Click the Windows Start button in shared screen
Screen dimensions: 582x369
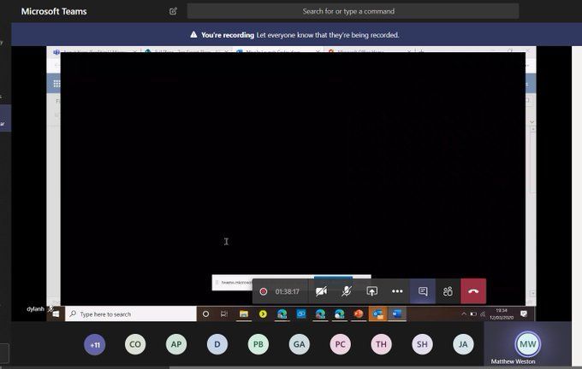[56, 314]
